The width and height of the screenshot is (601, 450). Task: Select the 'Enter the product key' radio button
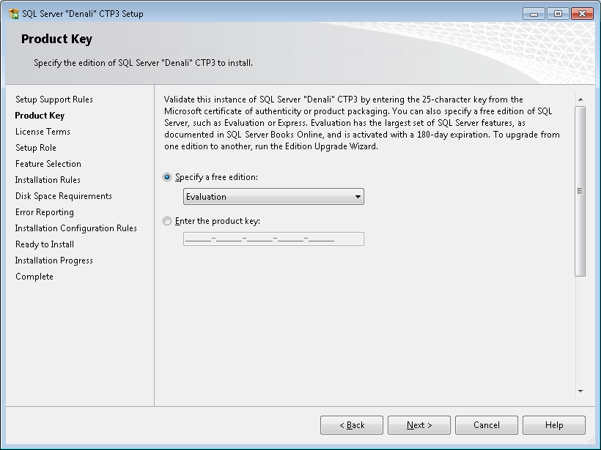(x=167, y=221)
